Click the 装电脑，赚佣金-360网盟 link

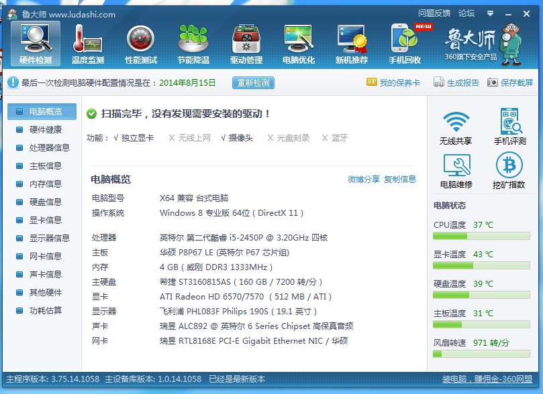pos(487,379)
